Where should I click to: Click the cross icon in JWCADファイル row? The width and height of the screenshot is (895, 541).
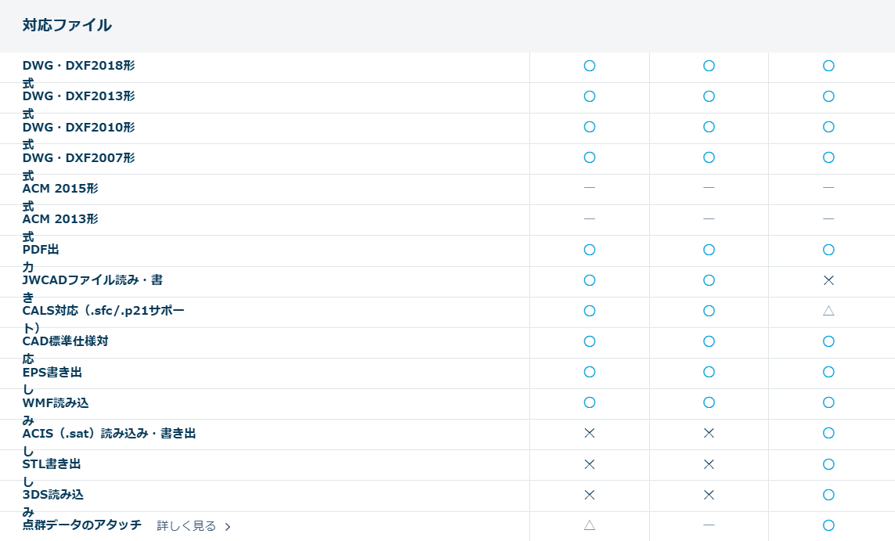click(828, 280)
